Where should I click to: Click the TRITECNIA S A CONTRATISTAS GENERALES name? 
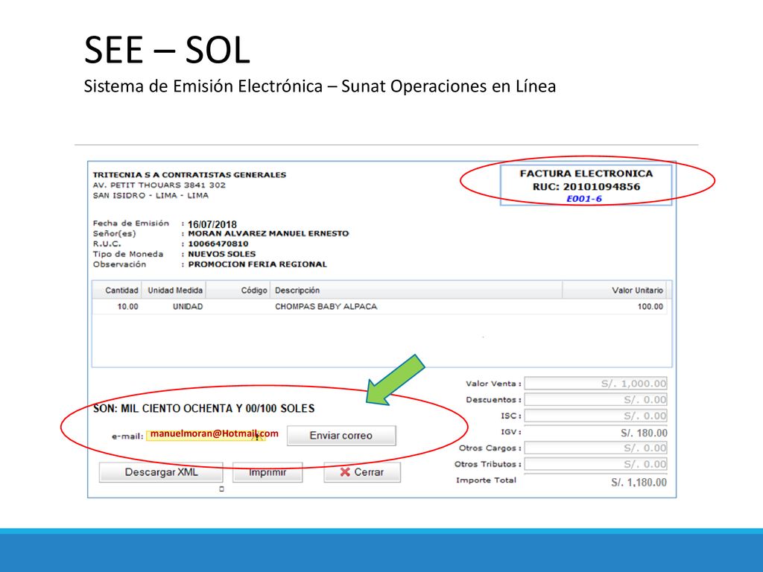[x=189, y=174]
